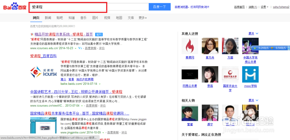Click the 慕课网 flame logo image
The height and width of the screenshot is (140, 290).
click(190, 46)
